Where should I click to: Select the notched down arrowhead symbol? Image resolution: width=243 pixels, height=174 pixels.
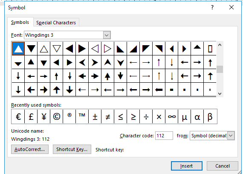pyautogui.click(x=120, y=62)
